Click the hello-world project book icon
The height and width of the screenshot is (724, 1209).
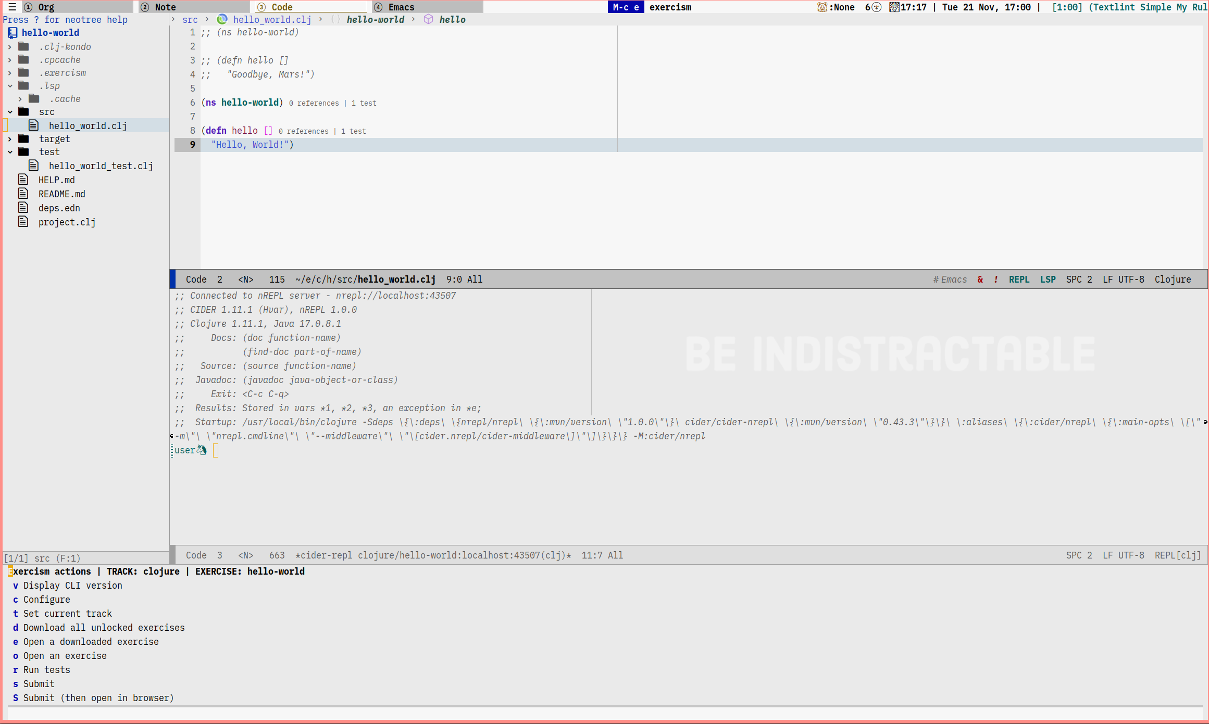point(13,33)
